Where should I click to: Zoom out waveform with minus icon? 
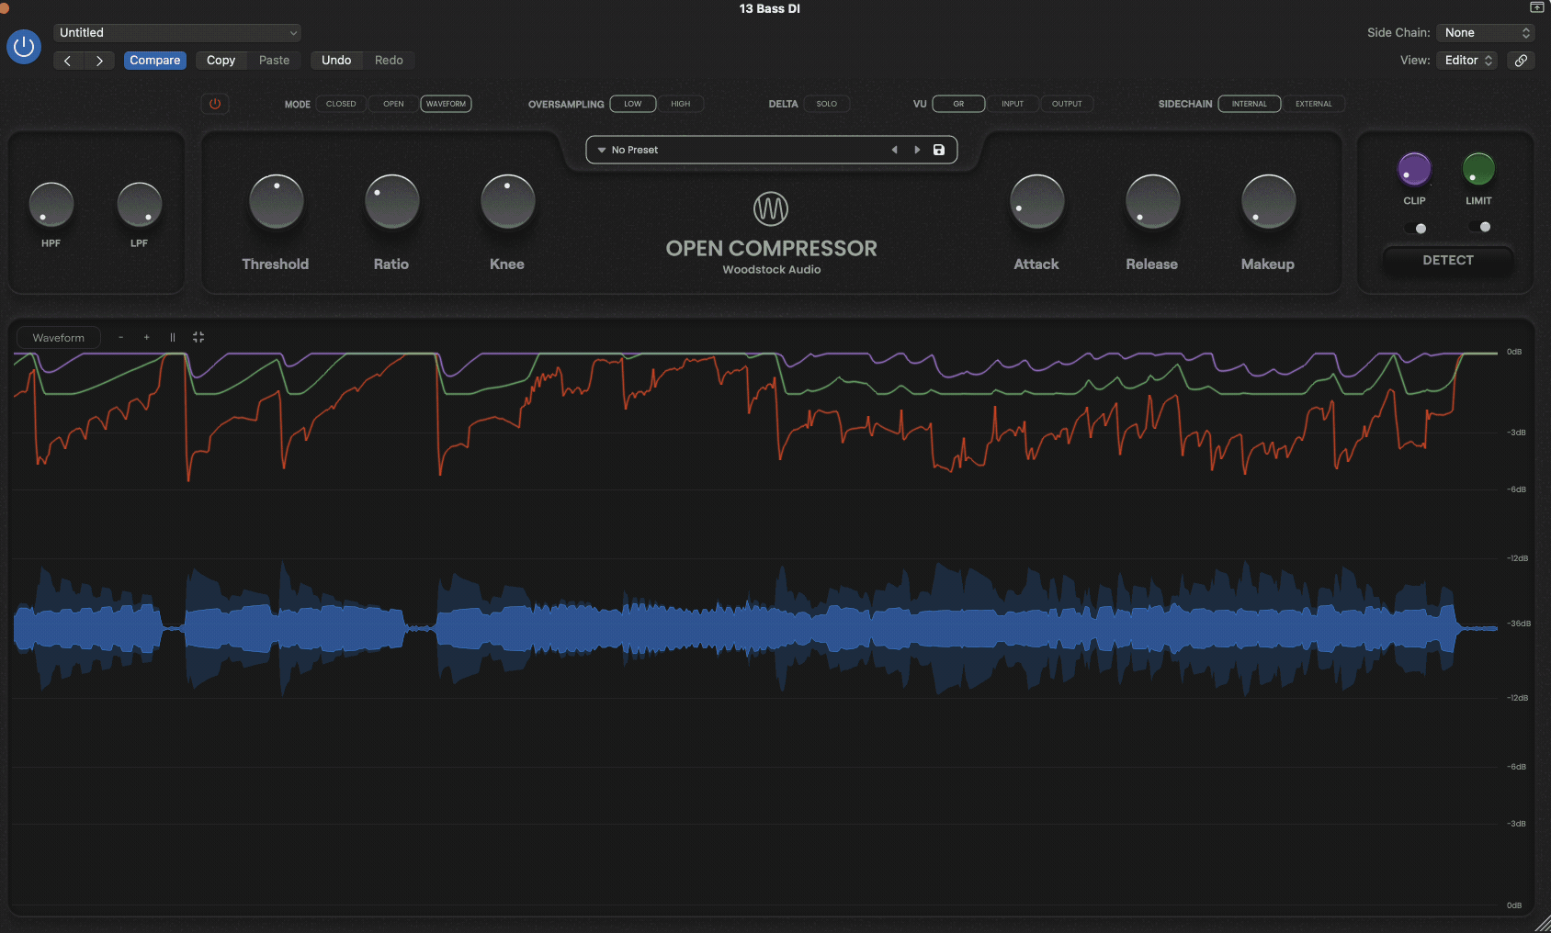(120, 338)
